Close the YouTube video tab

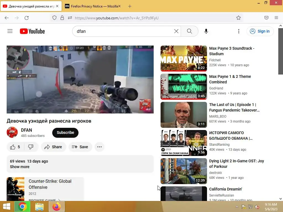(57, 6)
